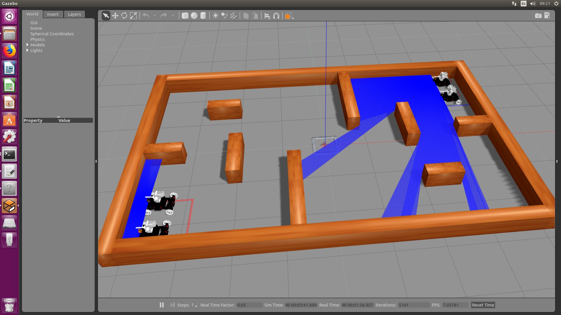Click the Sim Time value field

click(301, 305)
